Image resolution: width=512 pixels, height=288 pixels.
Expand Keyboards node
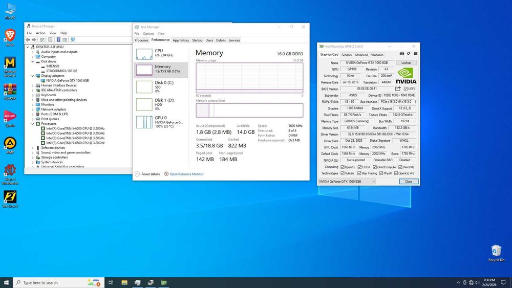click(x=33, y=95)
